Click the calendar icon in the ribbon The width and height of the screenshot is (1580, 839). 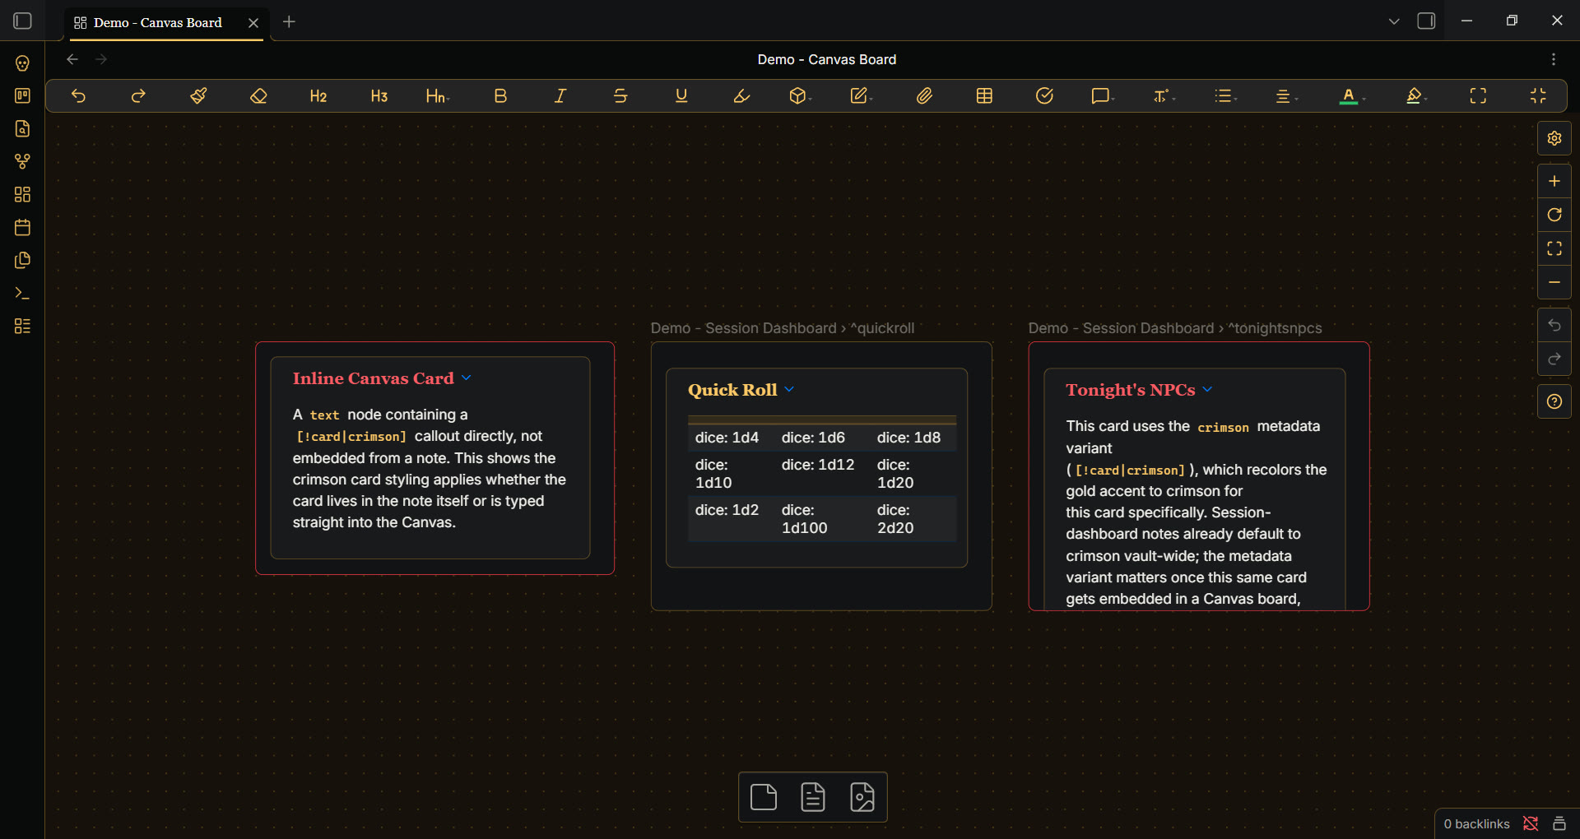23,227
